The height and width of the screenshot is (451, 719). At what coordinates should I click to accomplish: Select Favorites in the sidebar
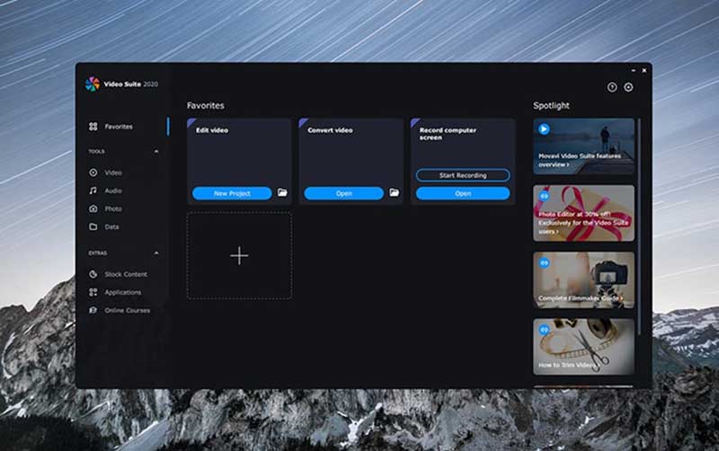(x=118, y=127)
